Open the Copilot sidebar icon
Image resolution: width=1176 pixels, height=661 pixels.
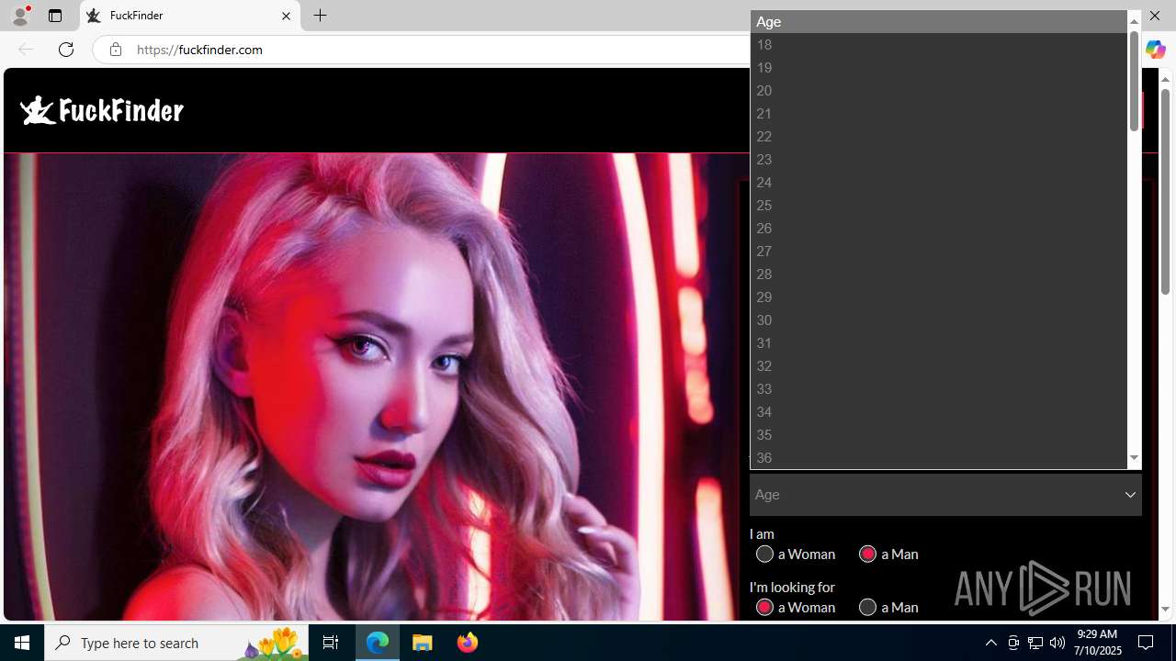click(1155, 50)
